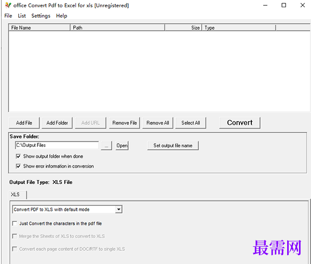311x264 pixels.
Task: Toggle Show output folder when done checkbox
Action: coord(18,156)
